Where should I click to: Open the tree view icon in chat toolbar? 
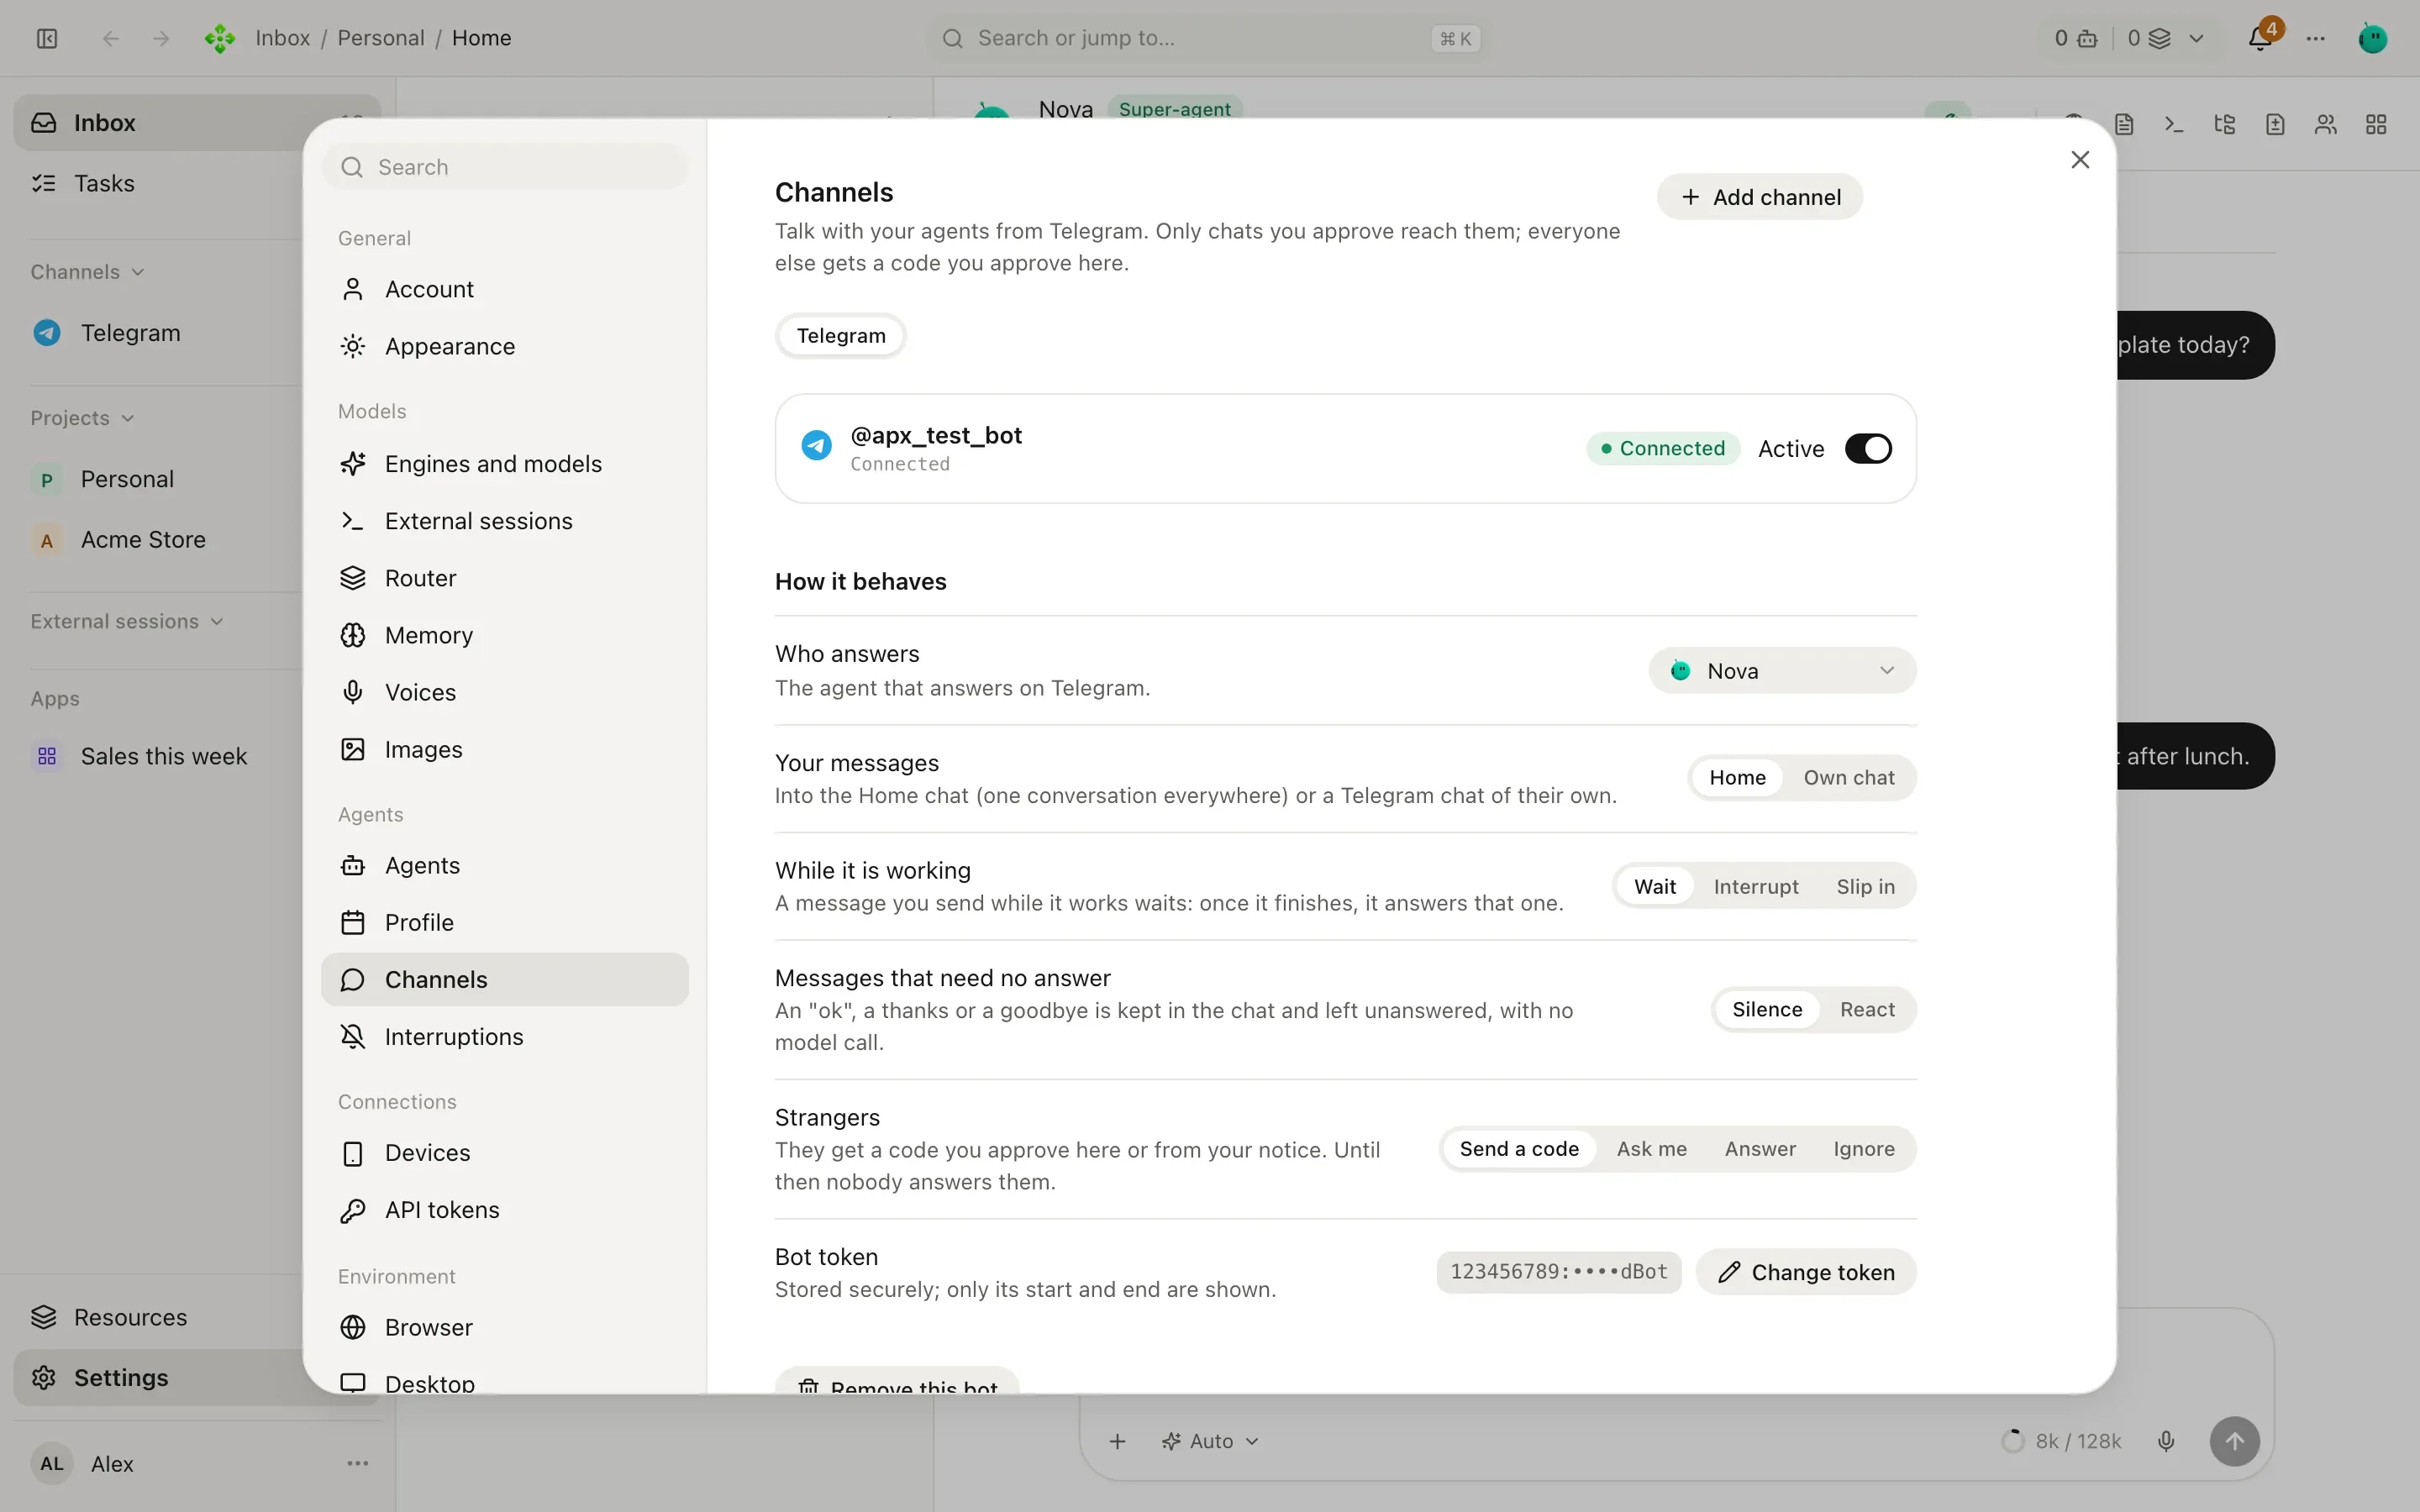point(2225,124)
